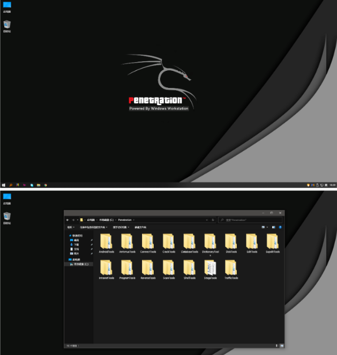
Task: Open the ShellTools folder
Action: pyautogui.click(x=190, y=269)
